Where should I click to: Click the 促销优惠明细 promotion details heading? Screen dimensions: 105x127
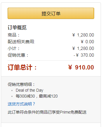pyautogui.click(x=21, y=84)
